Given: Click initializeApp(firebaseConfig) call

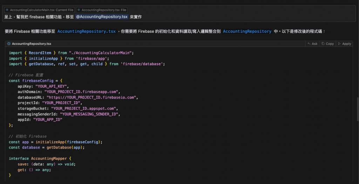Looking at the screenshot, I should click(68, 142).
